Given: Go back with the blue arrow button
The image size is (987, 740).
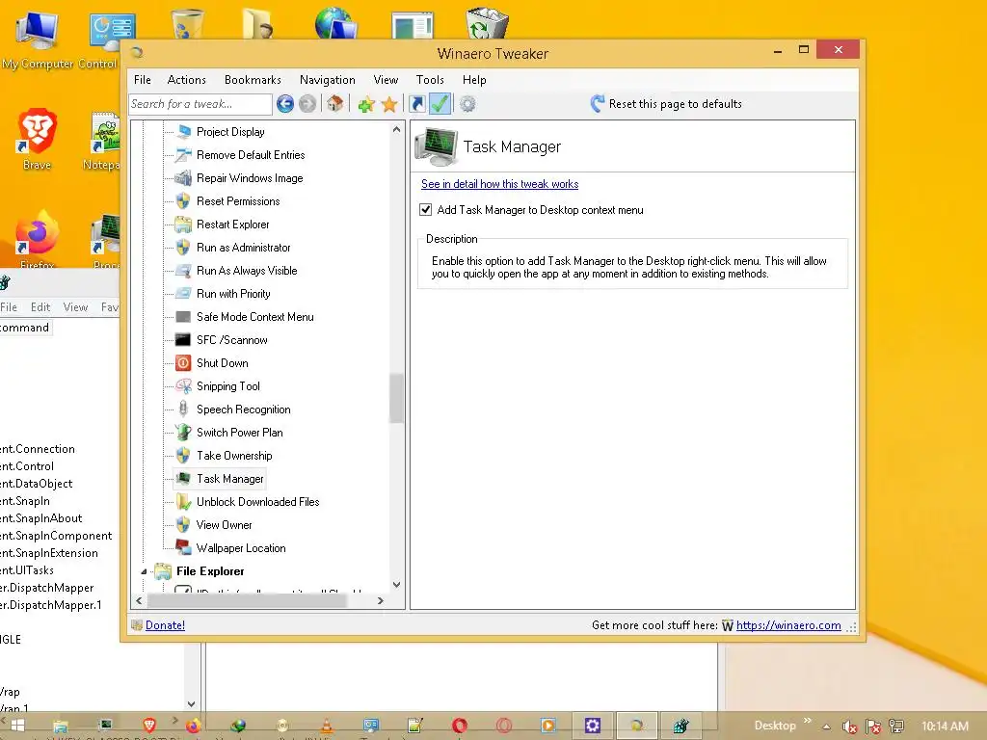Looking at the screenshot, I should pos(285,104).
